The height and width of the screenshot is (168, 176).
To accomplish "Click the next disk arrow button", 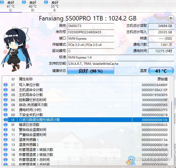I will [171, 18].
